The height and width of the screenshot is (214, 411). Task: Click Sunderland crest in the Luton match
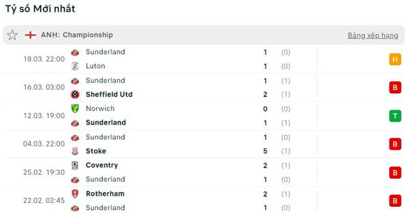[75, 52]
